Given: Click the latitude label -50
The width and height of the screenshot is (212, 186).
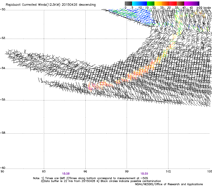Looking at the screenshot, I should 3,9.
